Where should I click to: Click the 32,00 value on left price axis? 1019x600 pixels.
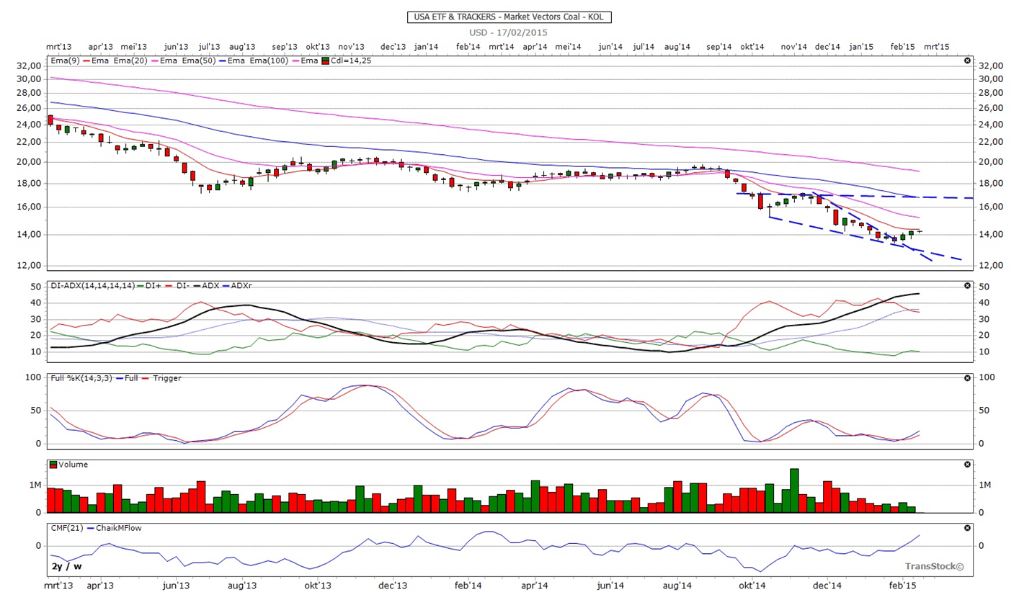[x=28, y=65]
